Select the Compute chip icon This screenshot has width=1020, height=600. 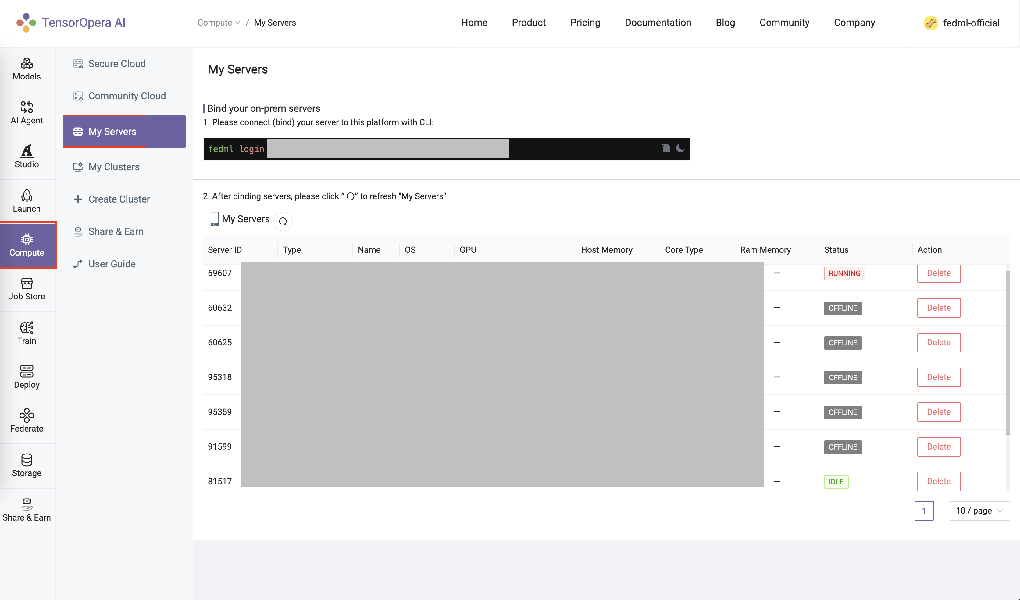(x=27, y=239)
